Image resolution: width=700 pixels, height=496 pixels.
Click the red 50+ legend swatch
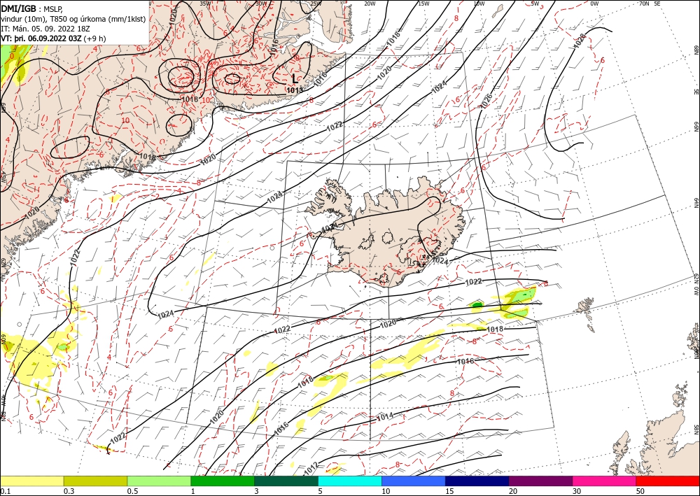(x=668, y=481)
